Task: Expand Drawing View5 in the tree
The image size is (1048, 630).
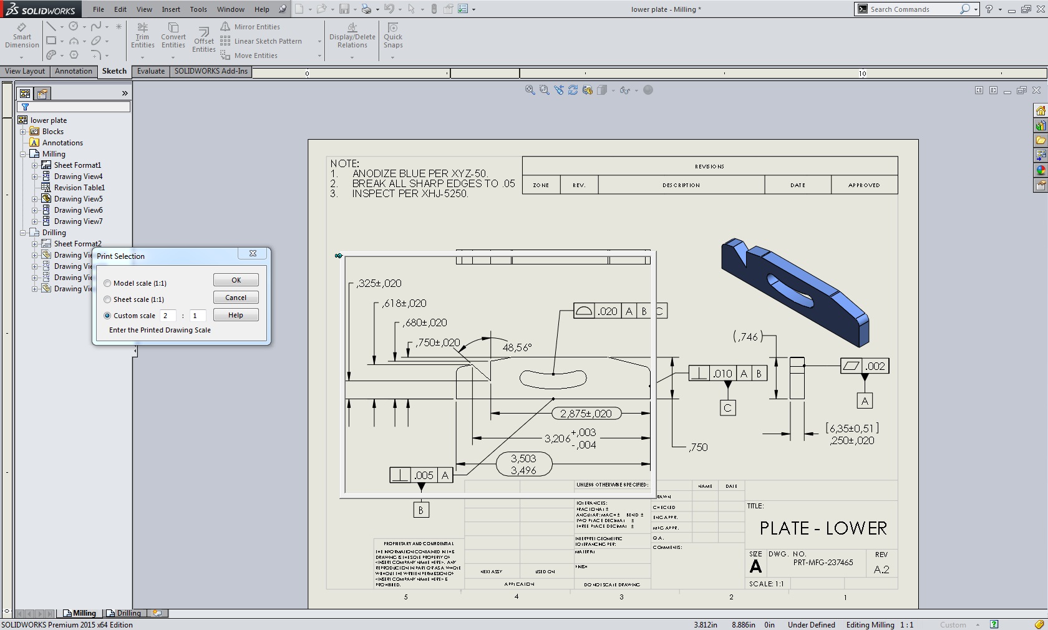Action: pyautogui.click(x=35, y=199)
